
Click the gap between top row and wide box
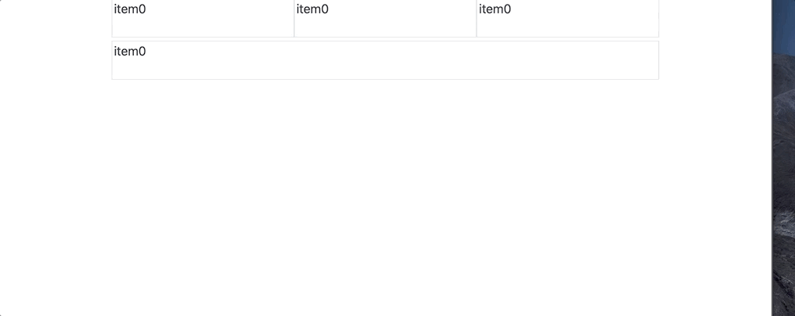[385, 39]
